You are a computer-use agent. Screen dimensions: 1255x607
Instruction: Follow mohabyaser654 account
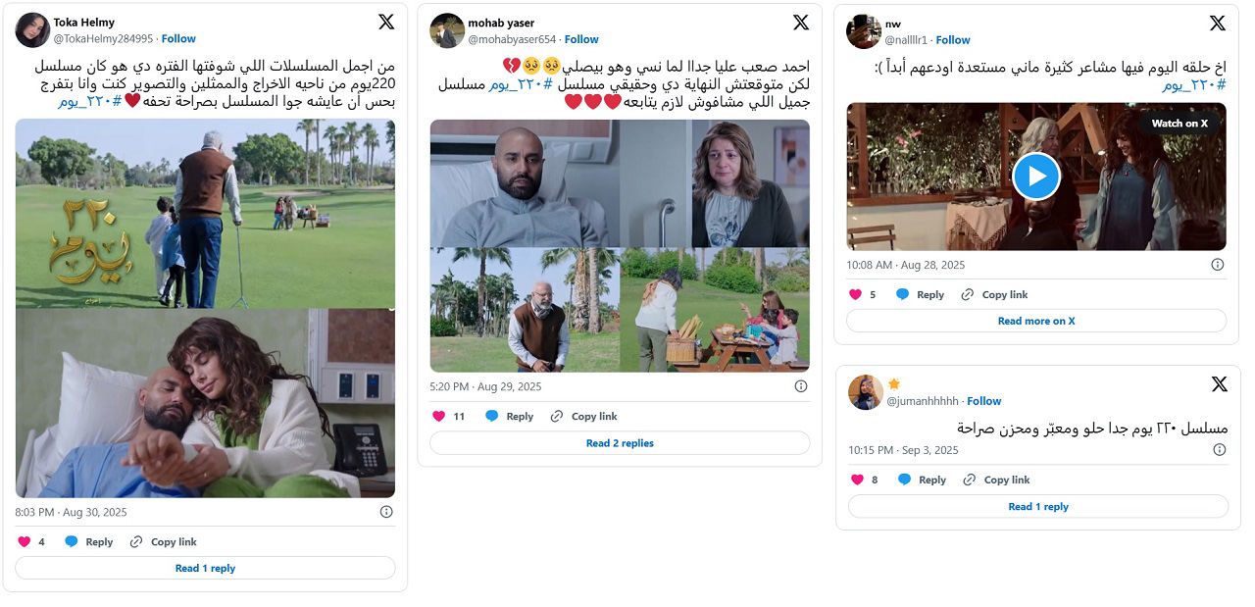pos(581,39)
